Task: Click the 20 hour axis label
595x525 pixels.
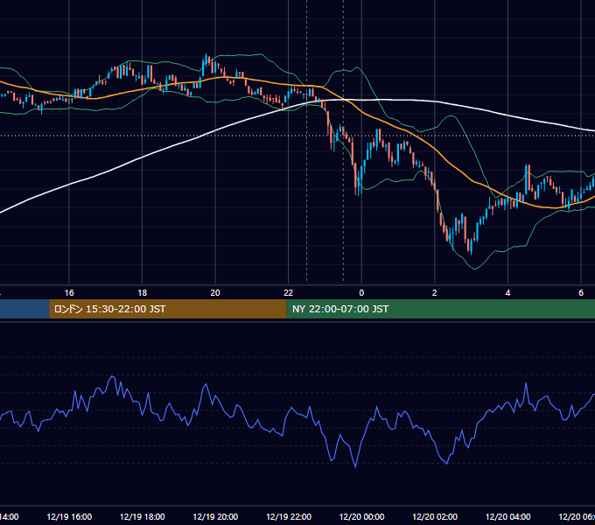Action: pyautogui.click(x=215, y=293)
